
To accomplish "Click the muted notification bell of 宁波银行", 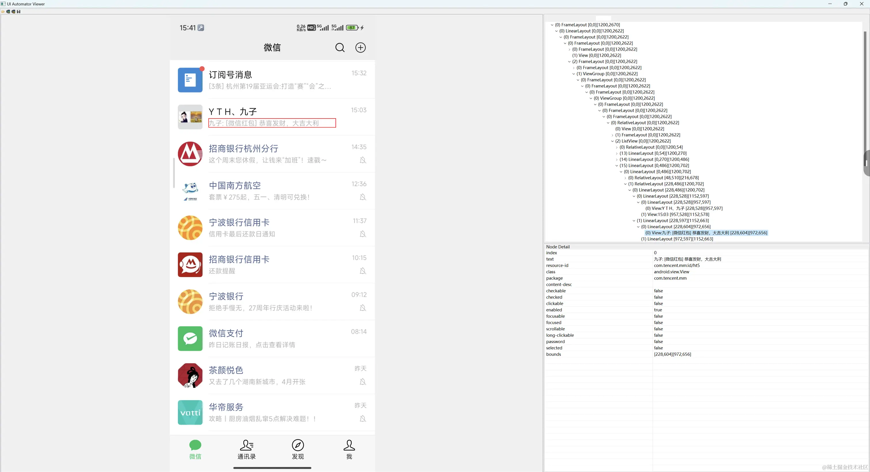I will (362, 308).
